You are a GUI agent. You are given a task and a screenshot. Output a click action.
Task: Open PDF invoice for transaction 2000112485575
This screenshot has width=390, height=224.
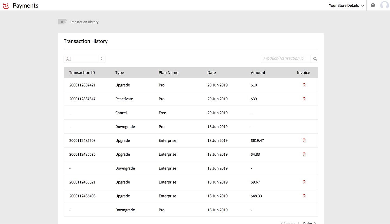[x=304, y=154]
